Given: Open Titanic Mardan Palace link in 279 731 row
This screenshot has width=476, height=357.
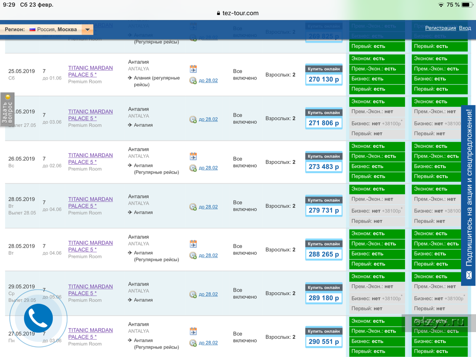Looking at the screenshot, I should [90, 203].
